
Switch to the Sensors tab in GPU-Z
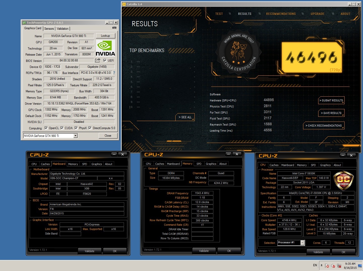[49, 29]
